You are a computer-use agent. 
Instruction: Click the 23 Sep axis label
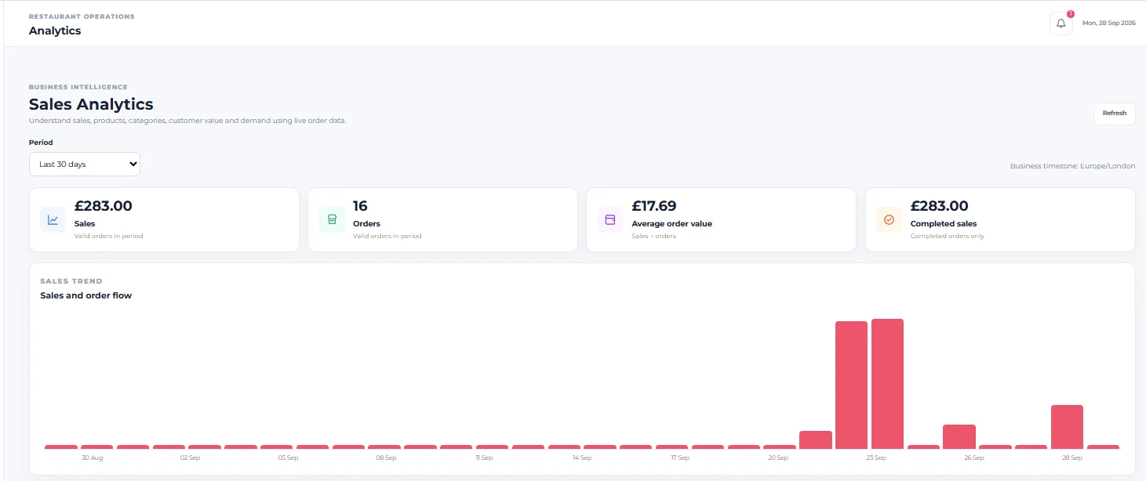pos(876,457)
